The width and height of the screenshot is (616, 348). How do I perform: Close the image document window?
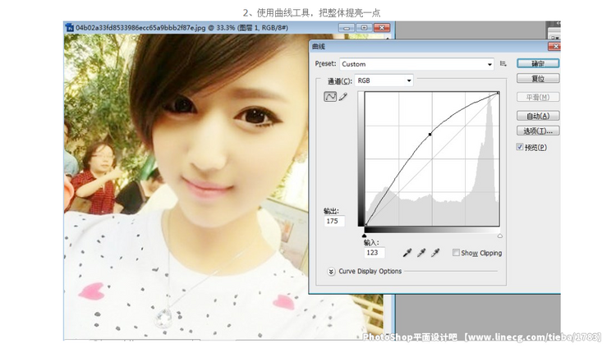[x=382, y=28]
